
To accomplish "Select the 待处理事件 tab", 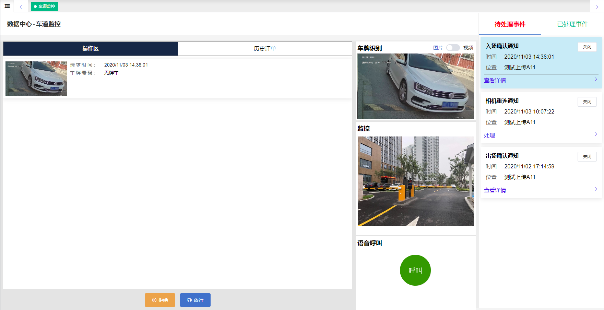I will (510, 24).
